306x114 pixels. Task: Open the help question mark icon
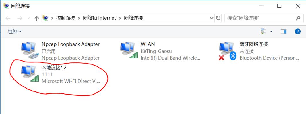(x=297, y=31)
